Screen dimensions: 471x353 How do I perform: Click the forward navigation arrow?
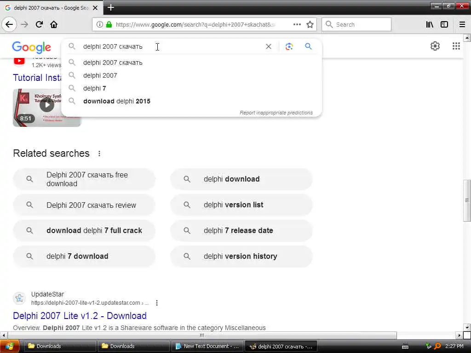pyautogui.click(x=24, y=24)
